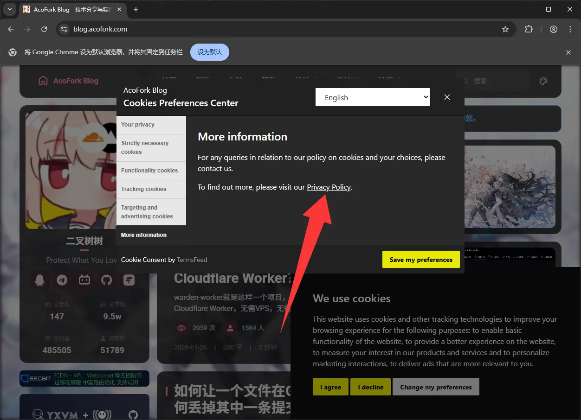This screenshot has height=420, width=581.
Task: Open Chrome three-dot menu
Action: click(x=570, y=29)
